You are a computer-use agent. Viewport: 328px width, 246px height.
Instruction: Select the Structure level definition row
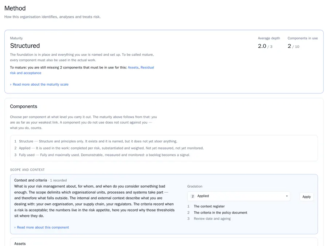tap(96, 141)
